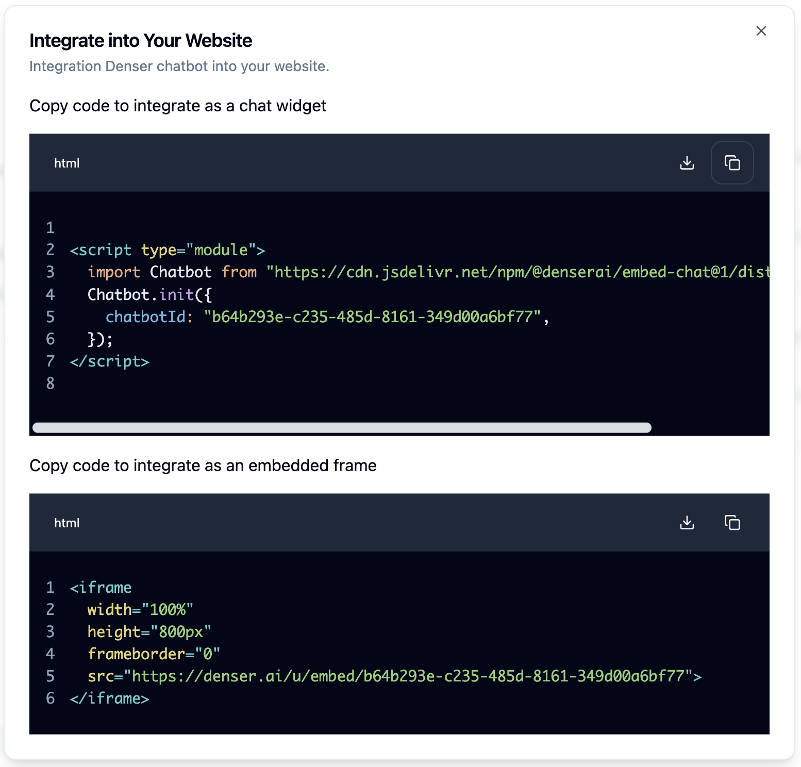Click the copy icon on the embedded frame code

click(x=732, y=522)
